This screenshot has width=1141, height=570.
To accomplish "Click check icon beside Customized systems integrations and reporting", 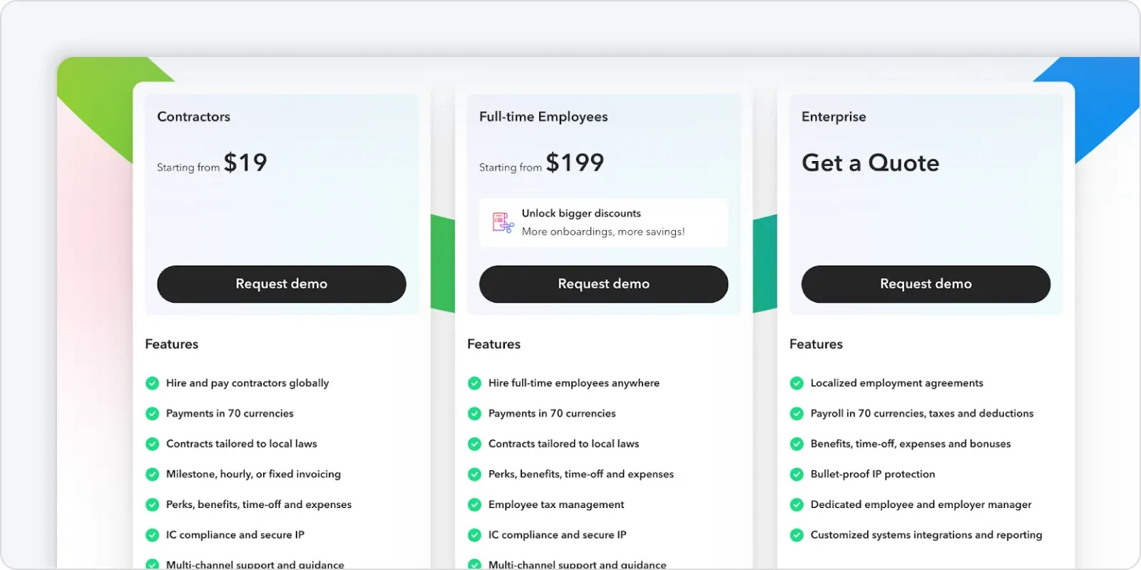I will point(797,535).
